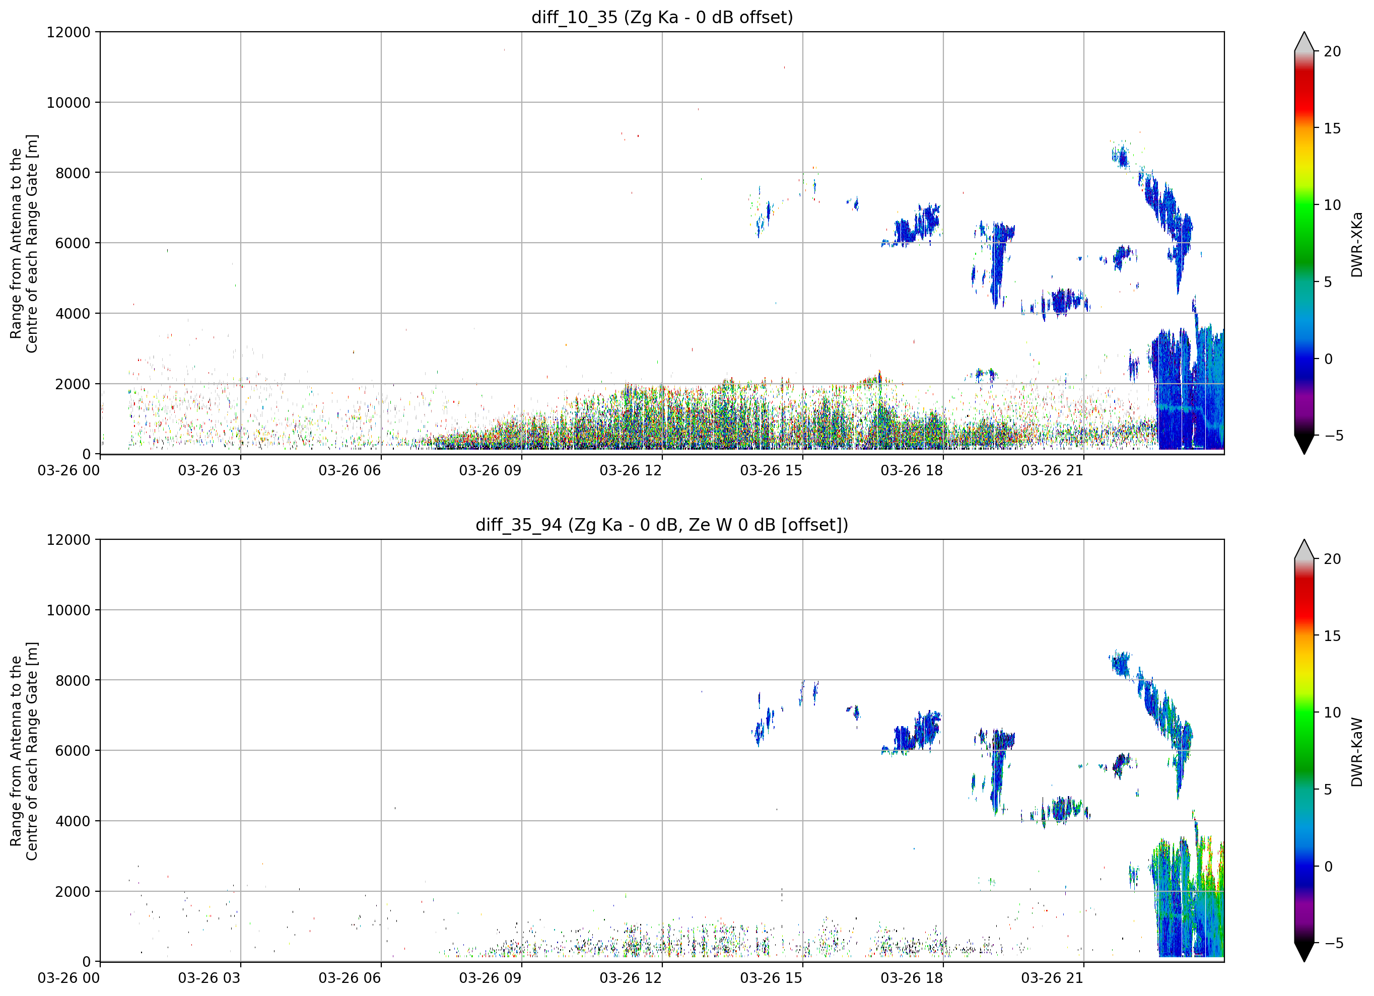
Task: Click the "12000" y-tick of the top plot
Action: [68, 32]
